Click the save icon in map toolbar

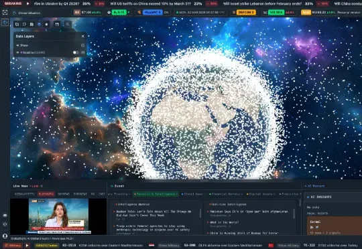[x=57, y=24]
